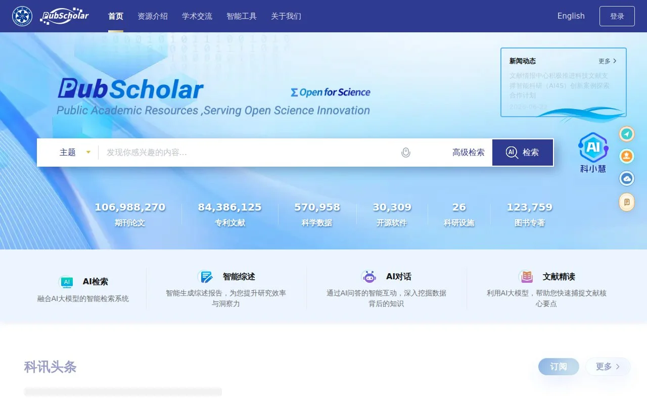647x404 pixels.
Task: Click the 登录 login button
Action: tap(617, 16)
